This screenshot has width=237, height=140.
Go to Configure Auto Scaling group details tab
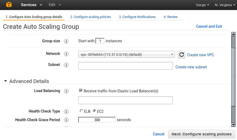coord(34,17)
